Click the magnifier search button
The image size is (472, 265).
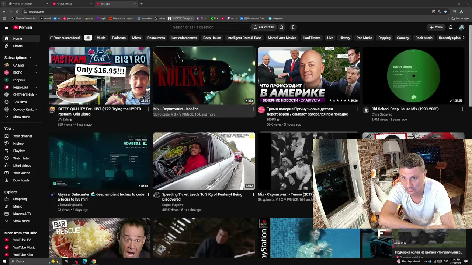coord(281,27)
